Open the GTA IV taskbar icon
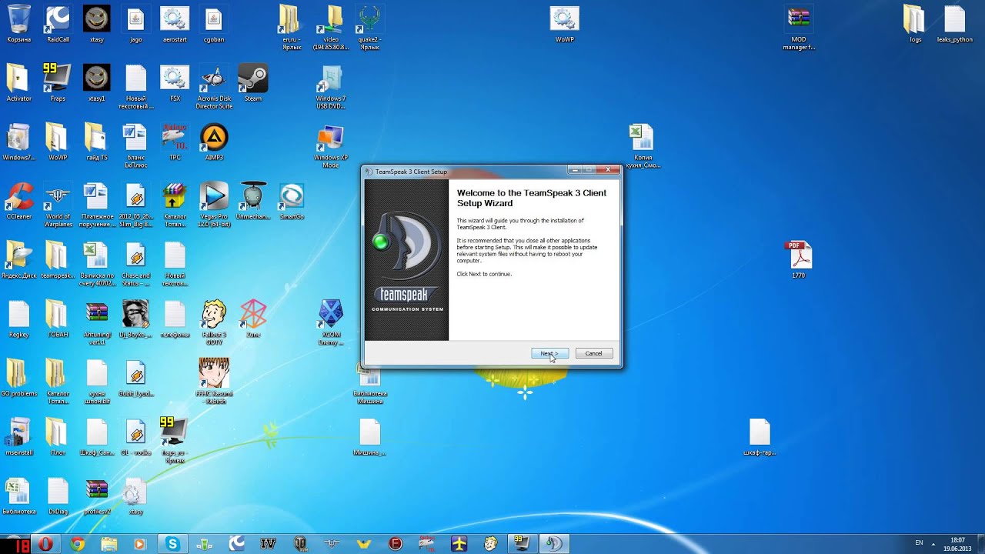 coord(268,544)
